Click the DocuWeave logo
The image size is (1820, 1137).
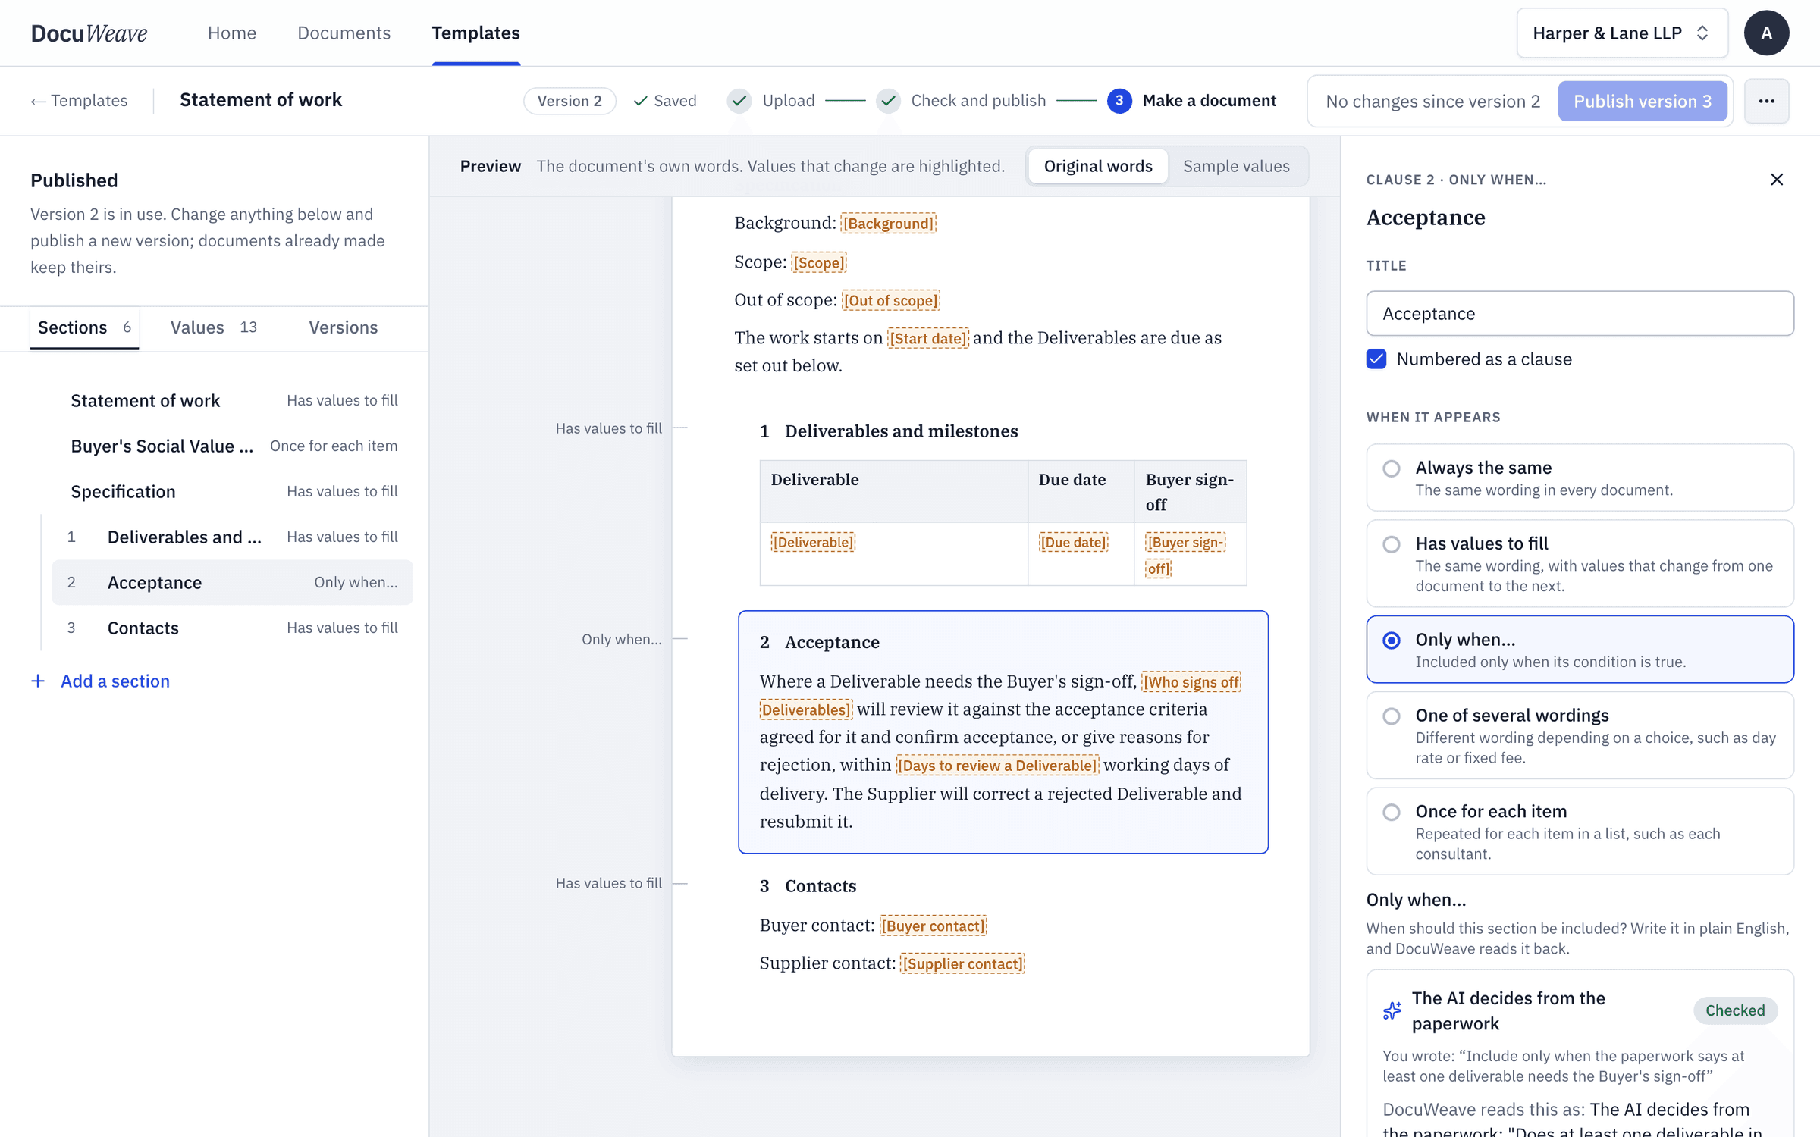coord(89,33)
